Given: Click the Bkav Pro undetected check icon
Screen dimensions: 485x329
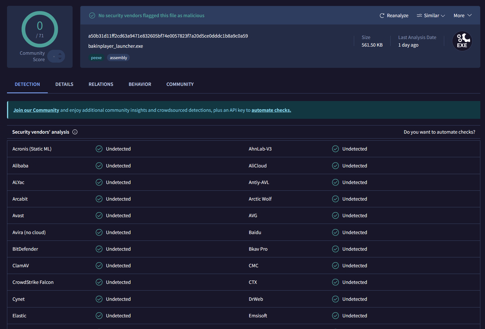Looking at the screenshot, I should (335, 249).
